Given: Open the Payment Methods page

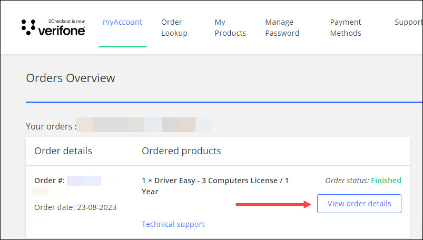Looking at the screenshot, I should coord(346,27).
